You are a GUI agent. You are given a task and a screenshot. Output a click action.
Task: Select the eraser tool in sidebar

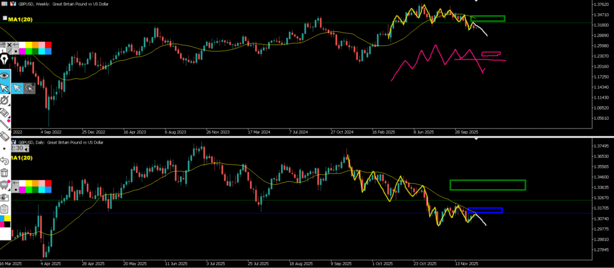tap(5, 136)
